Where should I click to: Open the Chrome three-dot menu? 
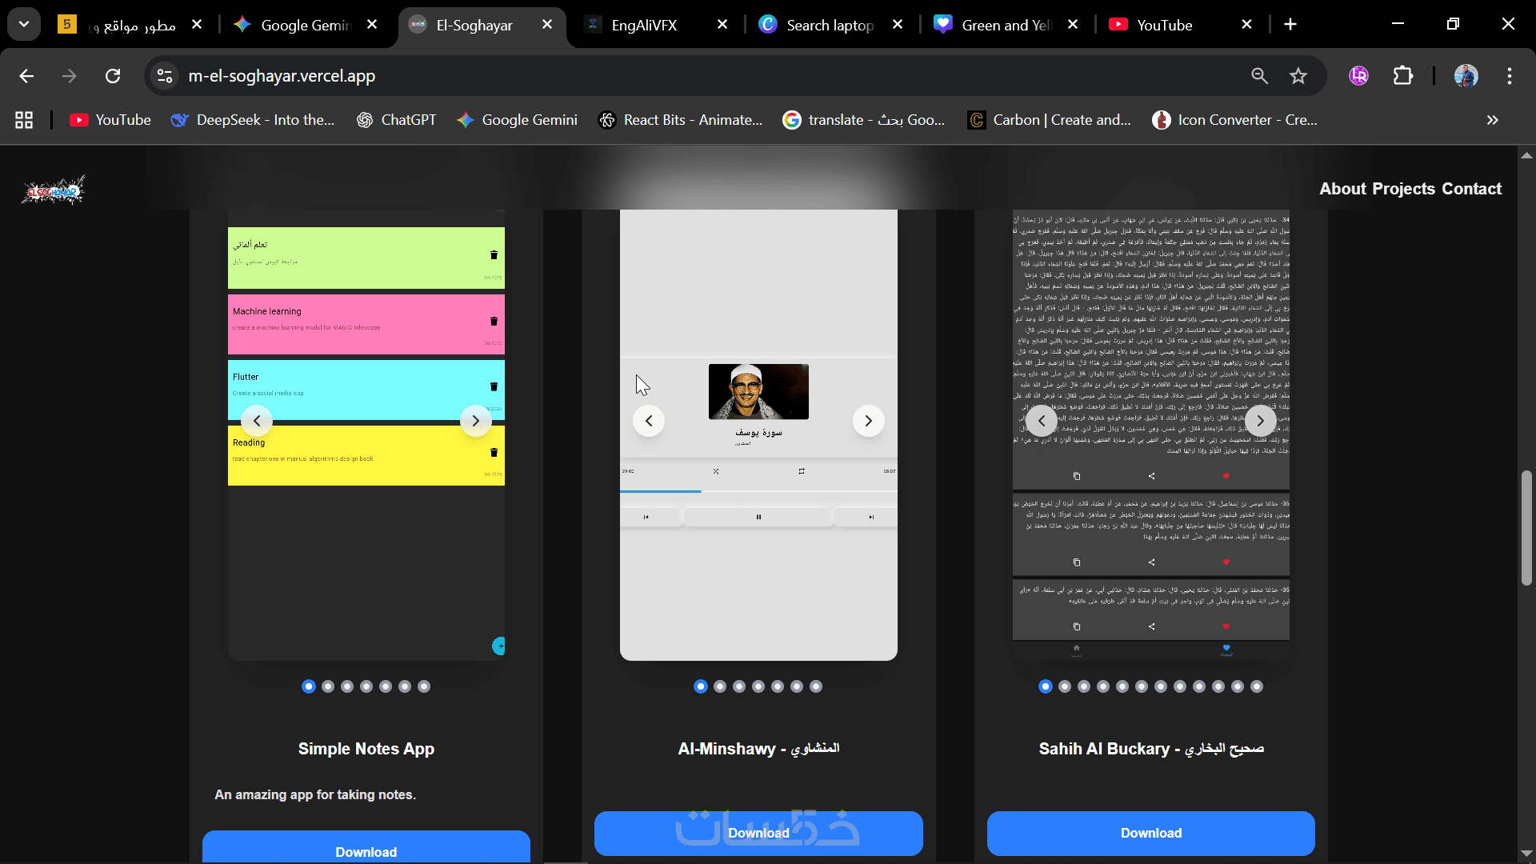[1509, 76]
